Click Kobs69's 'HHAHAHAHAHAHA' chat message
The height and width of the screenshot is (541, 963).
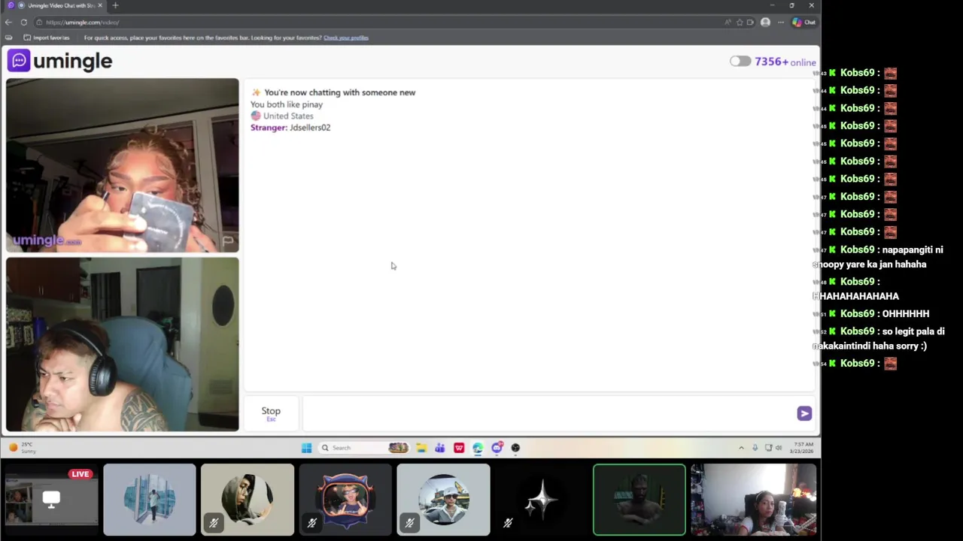point(855,296)
